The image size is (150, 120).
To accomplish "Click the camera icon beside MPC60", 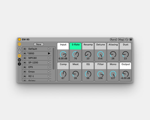I will point(25,58).
